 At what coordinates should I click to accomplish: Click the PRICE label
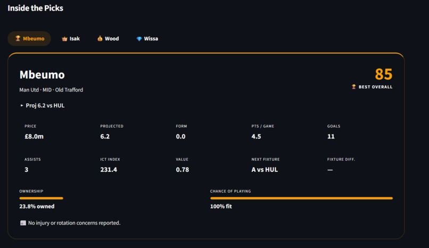pyautogui.click(x=30, y=126)
